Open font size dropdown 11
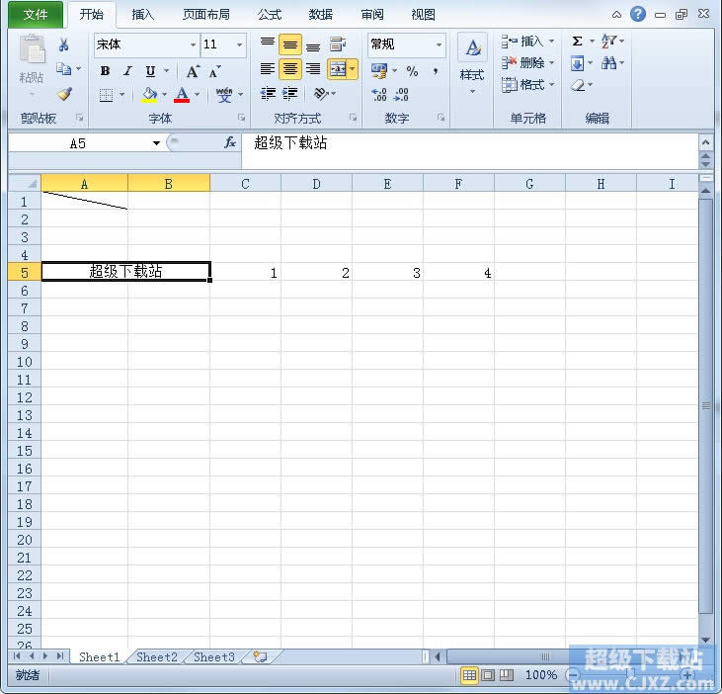The width and height of the screenshot is (722, 694). [239, 44]
